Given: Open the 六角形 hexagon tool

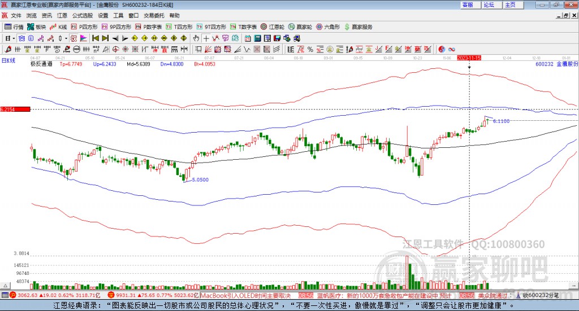Looking at the screenshot, I should point(328,27).
